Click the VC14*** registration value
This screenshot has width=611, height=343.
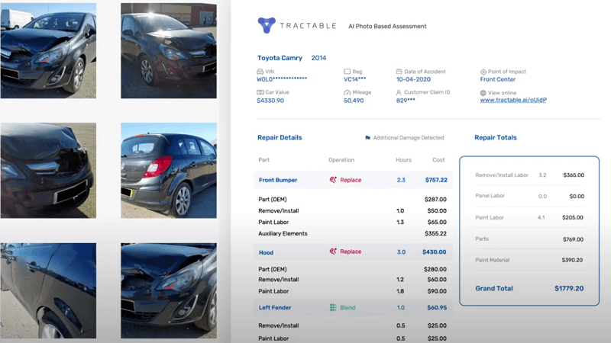[355, 79]
